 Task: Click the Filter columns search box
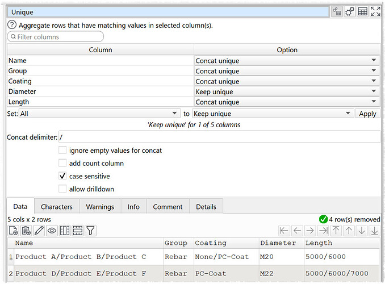pos(56,37)
